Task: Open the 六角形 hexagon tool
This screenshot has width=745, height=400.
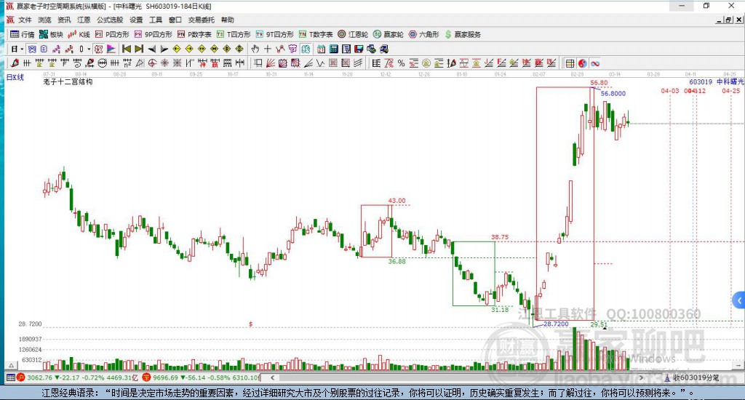Action: tap(424, 34)
